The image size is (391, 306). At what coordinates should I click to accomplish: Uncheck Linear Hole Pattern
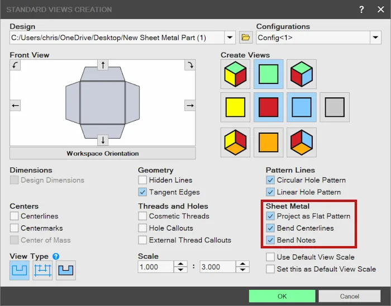pyautogui.click(x=270, y=192)
